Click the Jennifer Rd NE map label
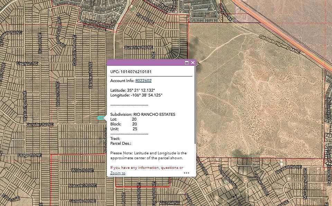332x206 pixels. (x=40, y=125)
